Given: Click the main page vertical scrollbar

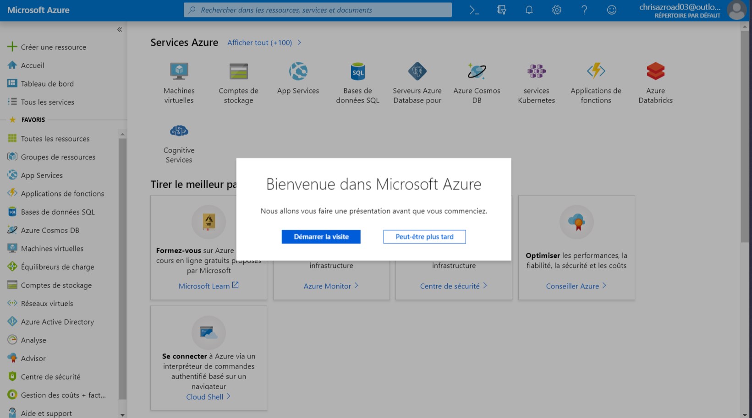Looking at the screenshot, I should click(x=744, y=136).
